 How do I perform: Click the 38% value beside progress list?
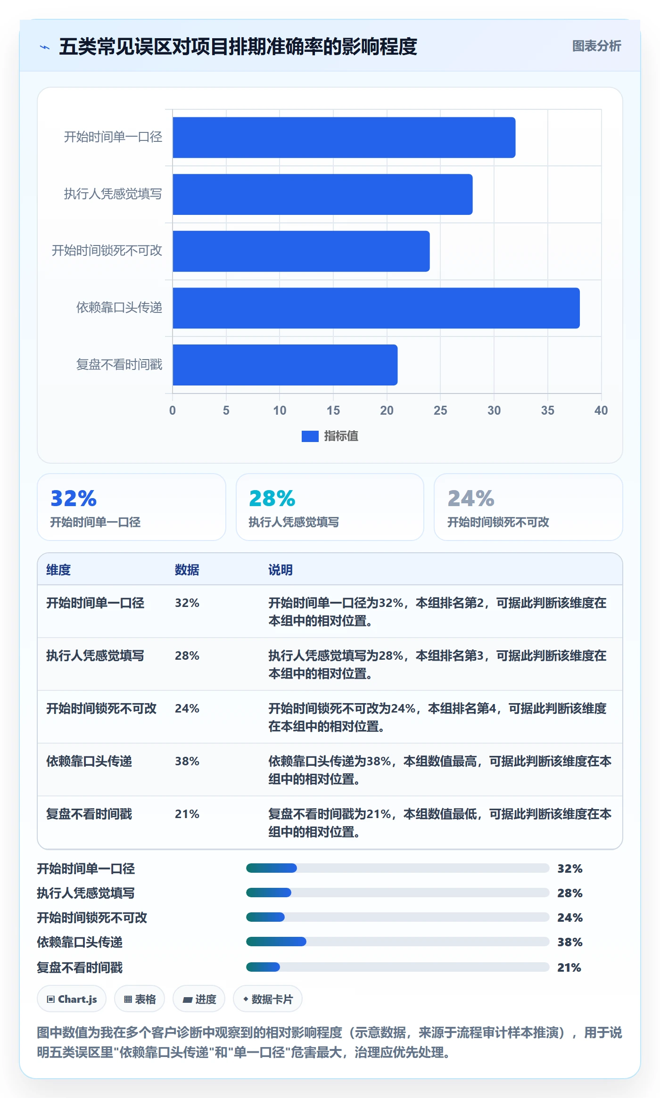pos(570,942)
